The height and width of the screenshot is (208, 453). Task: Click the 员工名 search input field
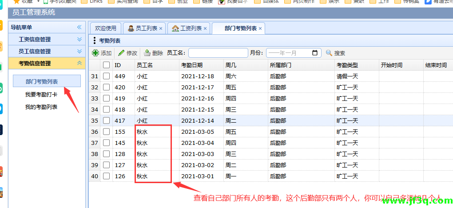click(218, 53)
